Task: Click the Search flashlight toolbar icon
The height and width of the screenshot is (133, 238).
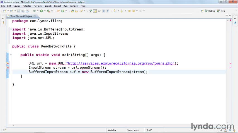Action: tap(81, 11)
